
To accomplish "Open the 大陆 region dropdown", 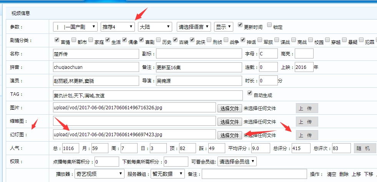I will pyautogui.click(x=155, y=27).
